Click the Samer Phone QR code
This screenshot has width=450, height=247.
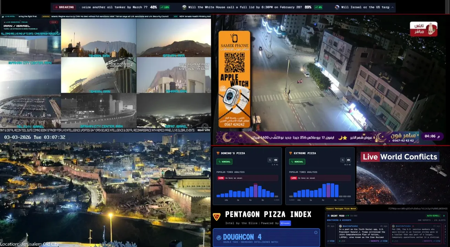tap(234, 62)
